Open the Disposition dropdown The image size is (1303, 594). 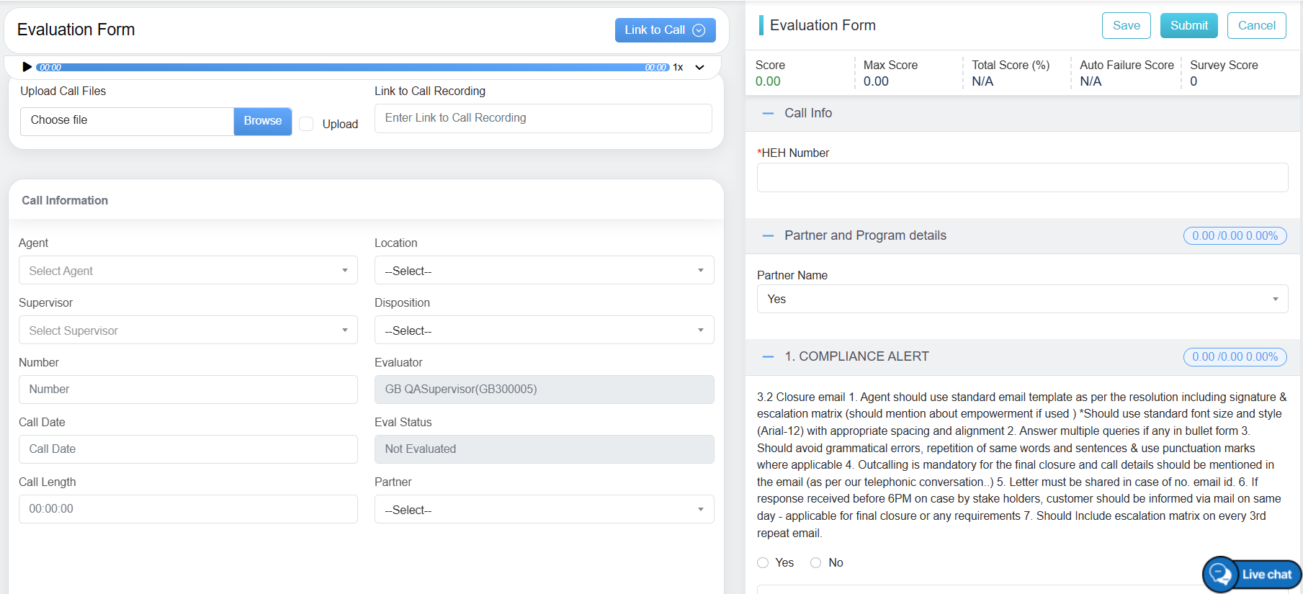(x=544, y=330)
